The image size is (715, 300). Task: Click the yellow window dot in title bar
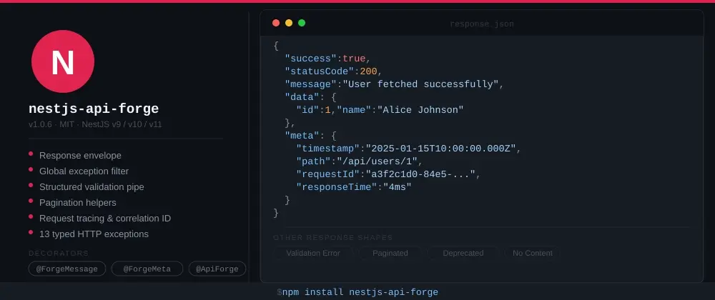289,23
